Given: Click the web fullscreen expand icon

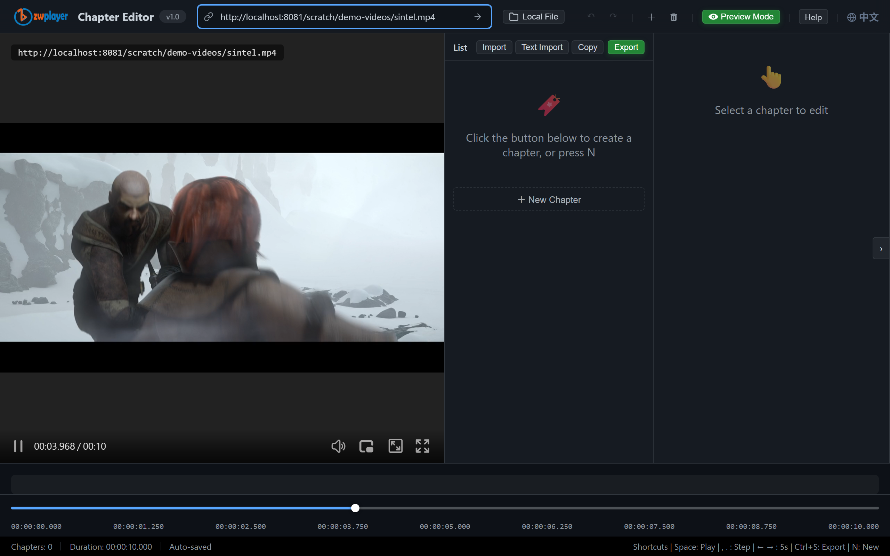Looking at the screenshot, I should pos(395,446).
